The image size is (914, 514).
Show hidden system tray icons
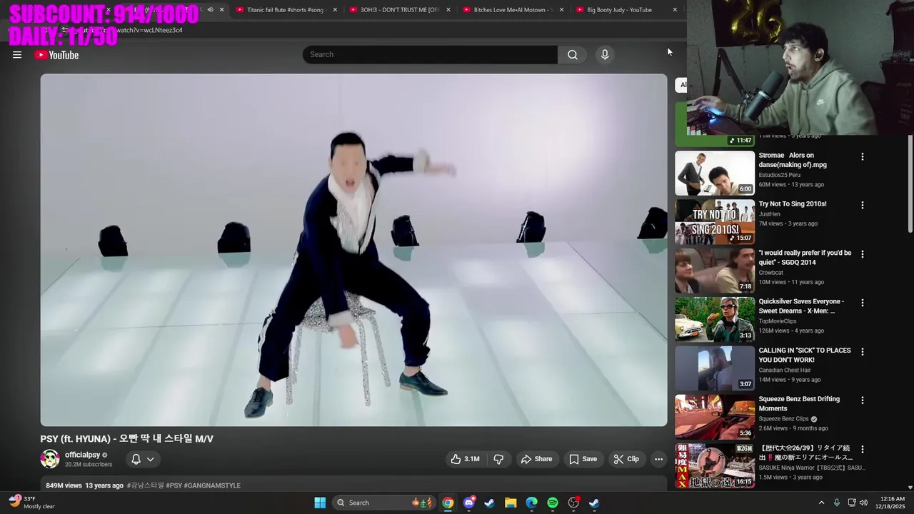(x=821, y=503)
